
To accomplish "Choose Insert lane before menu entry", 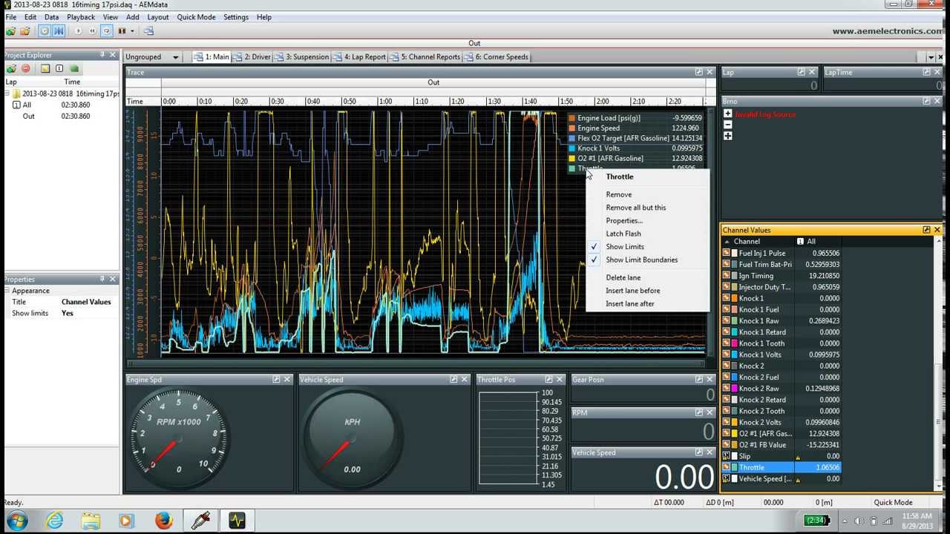I will [x=632, y=291].
